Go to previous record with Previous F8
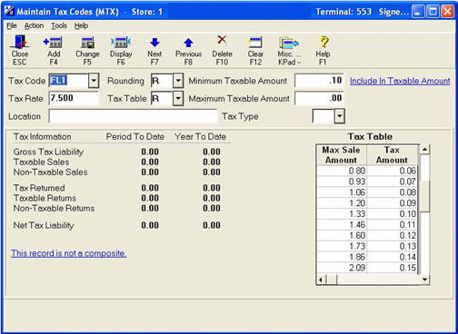The image size is (458, 334). [188, 50]
